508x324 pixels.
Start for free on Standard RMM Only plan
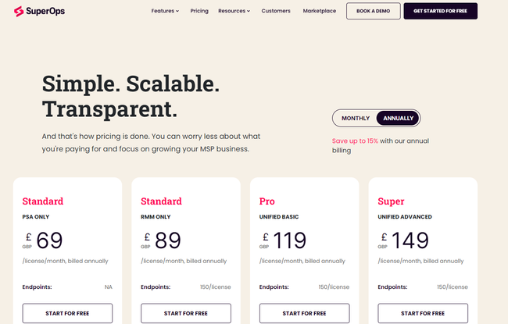[186, 313]
